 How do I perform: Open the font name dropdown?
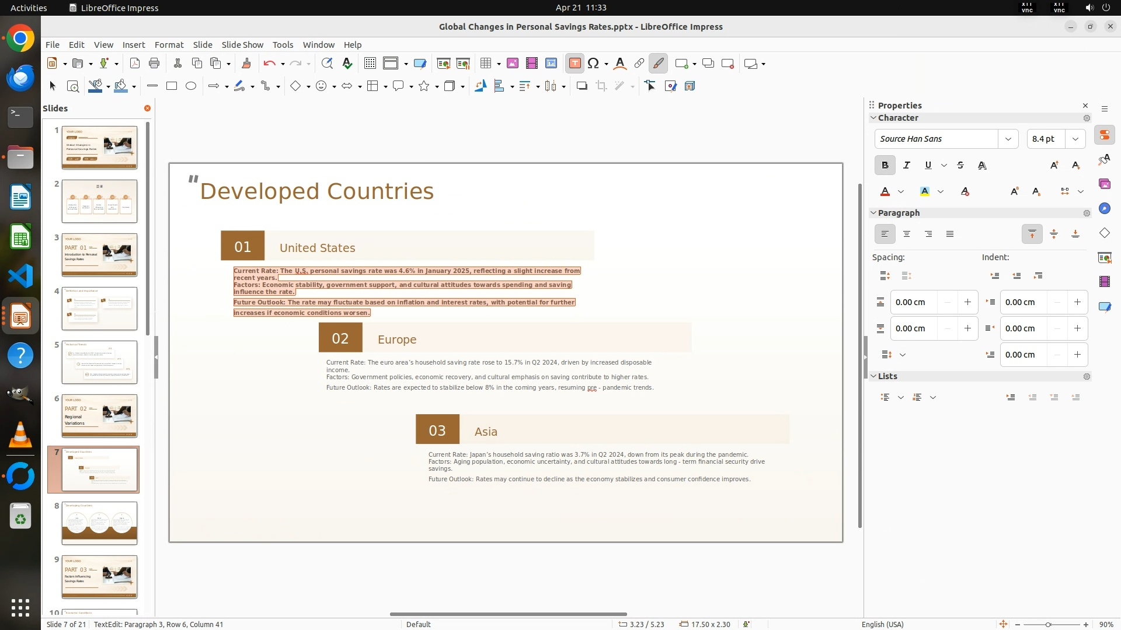(1008, 139)
